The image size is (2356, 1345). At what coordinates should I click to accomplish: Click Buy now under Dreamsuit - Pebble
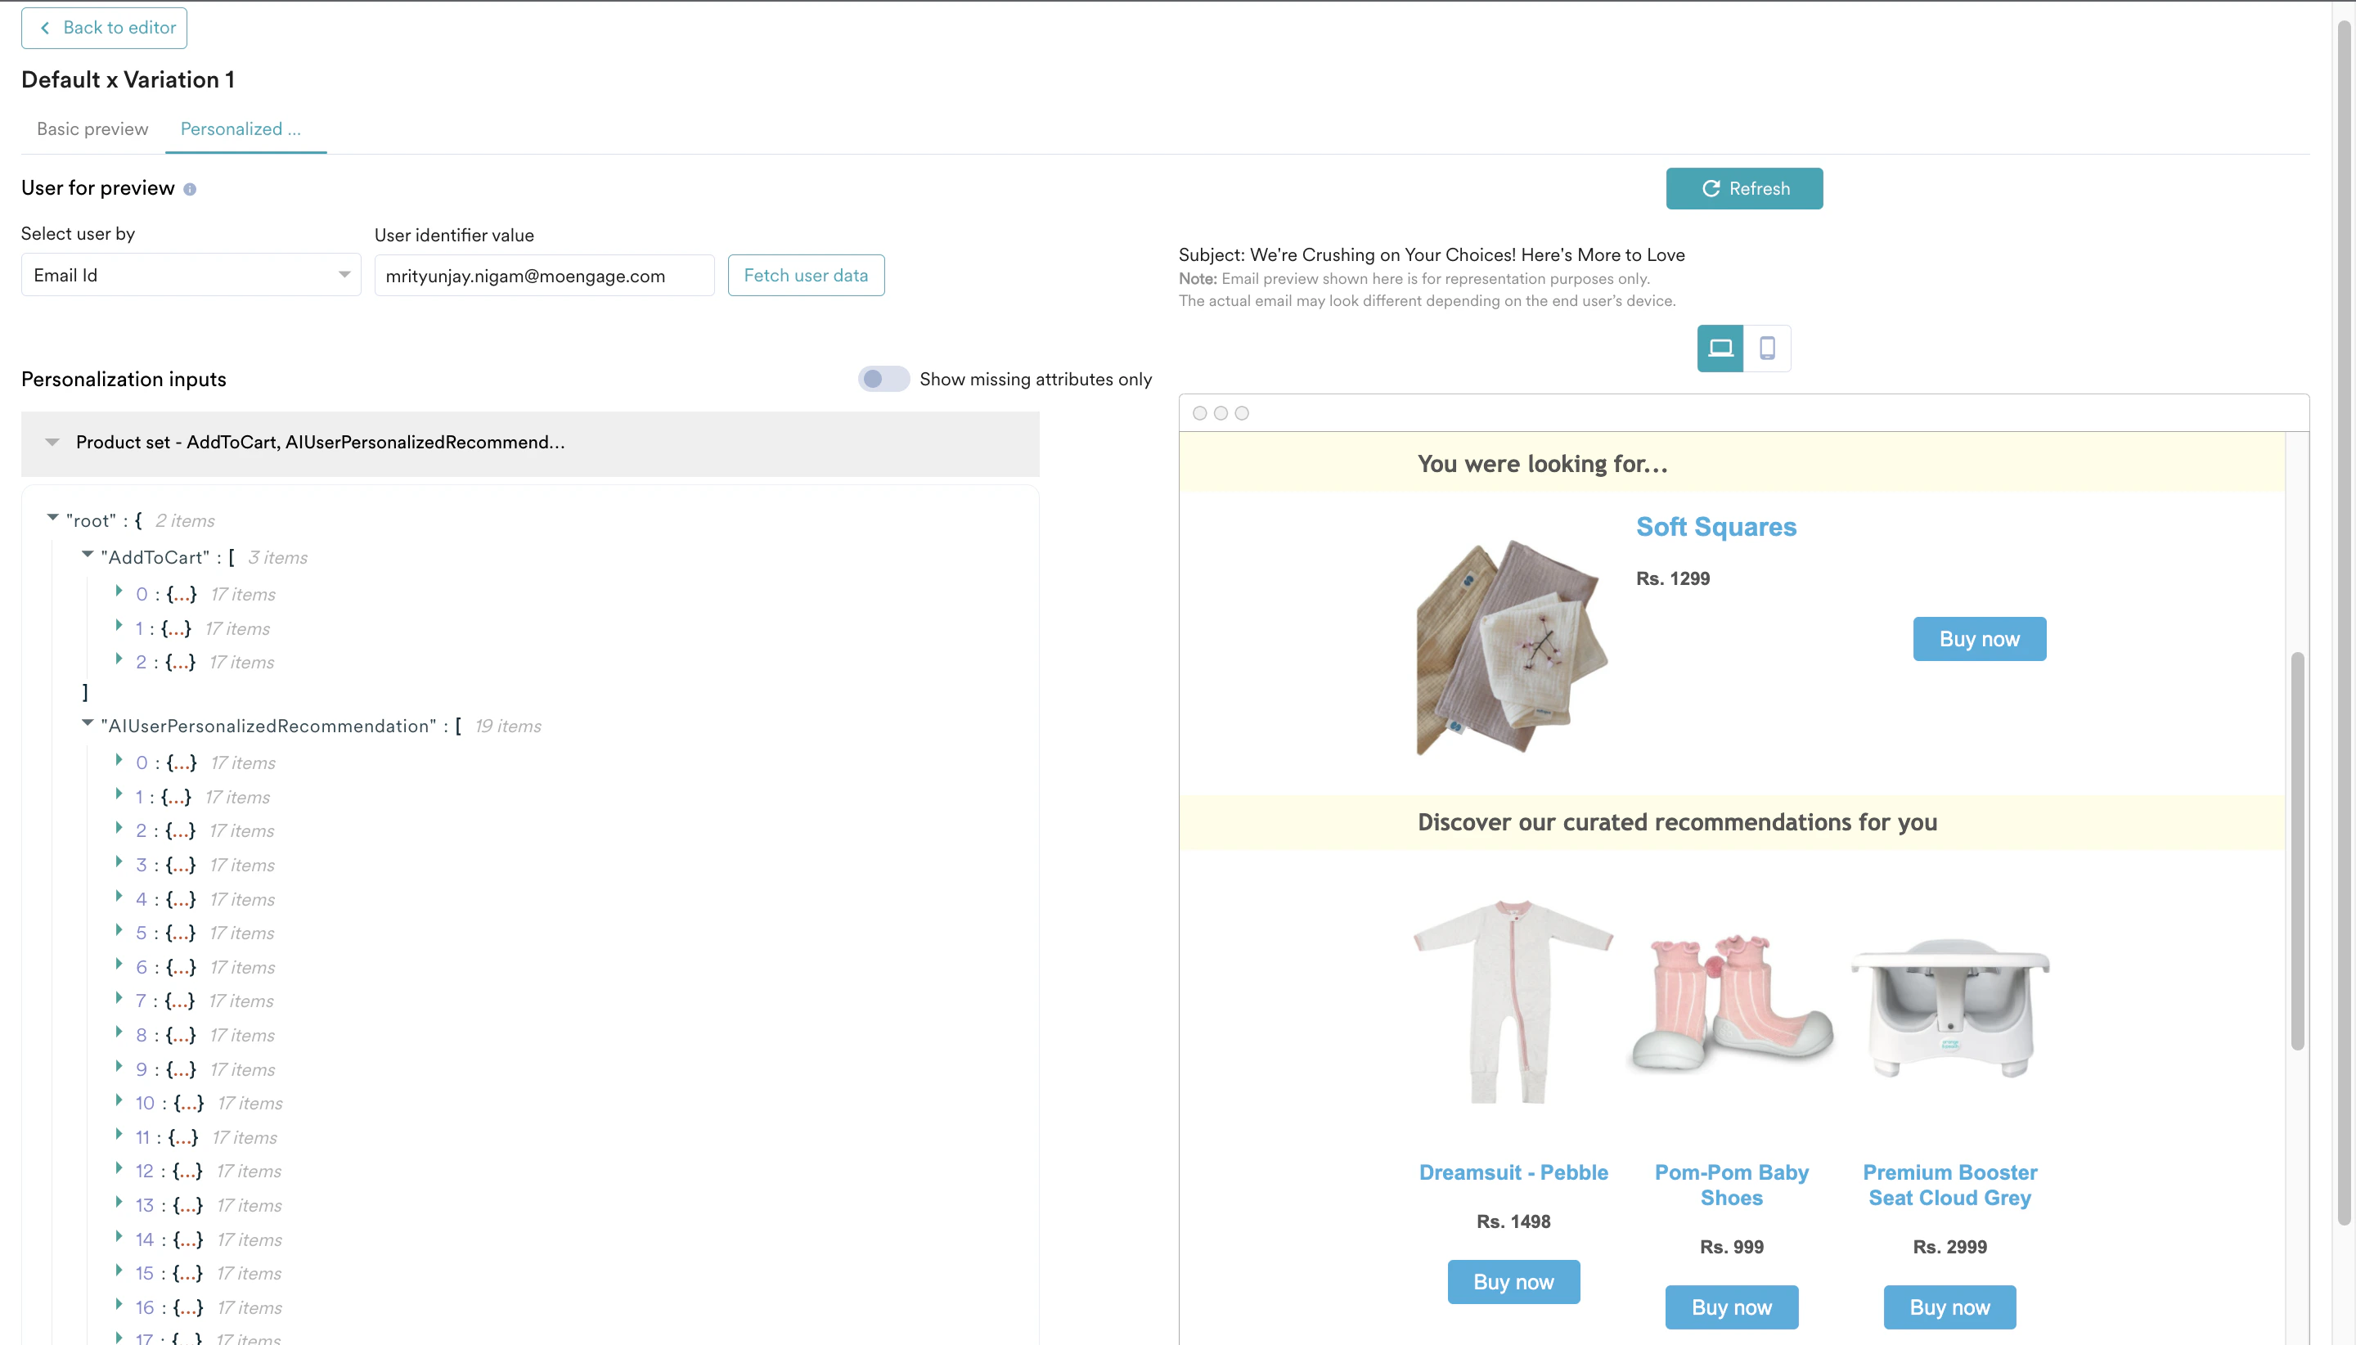[1513, 1282]
